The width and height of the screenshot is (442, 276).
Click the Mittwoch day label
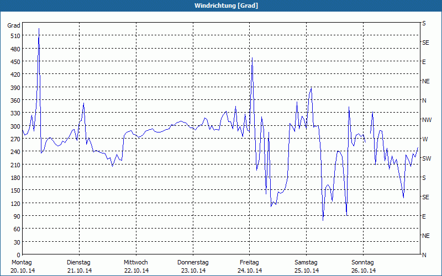tap(135, 263)
